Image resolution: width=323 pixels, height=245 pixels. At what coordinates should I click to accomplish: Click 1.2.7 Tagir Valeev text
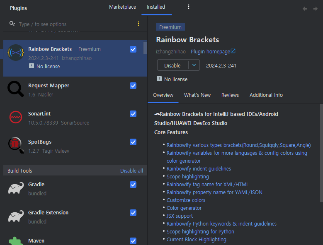[x=49, y=151]
